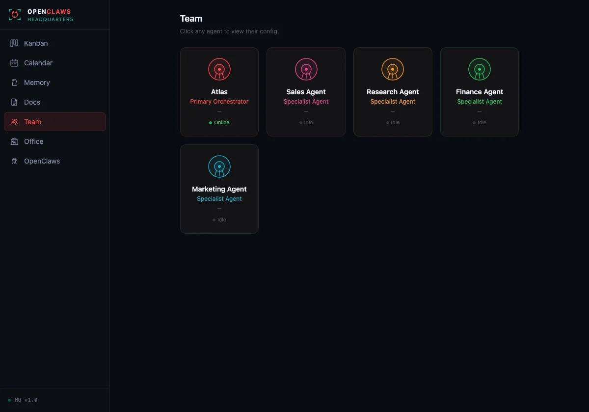
Task: Click the Calendar icon in sidebar
Action: tap(14, 63)
